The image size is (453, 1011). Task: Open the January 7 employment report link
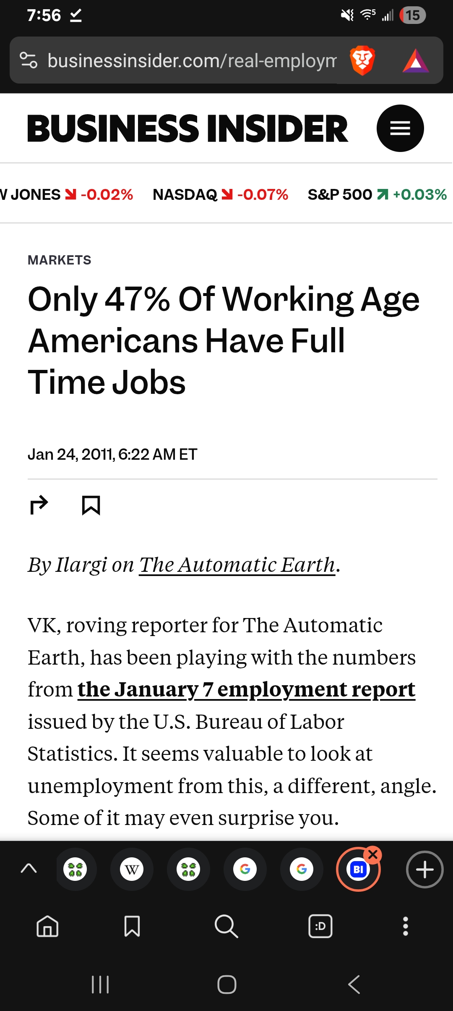point(247,689)
